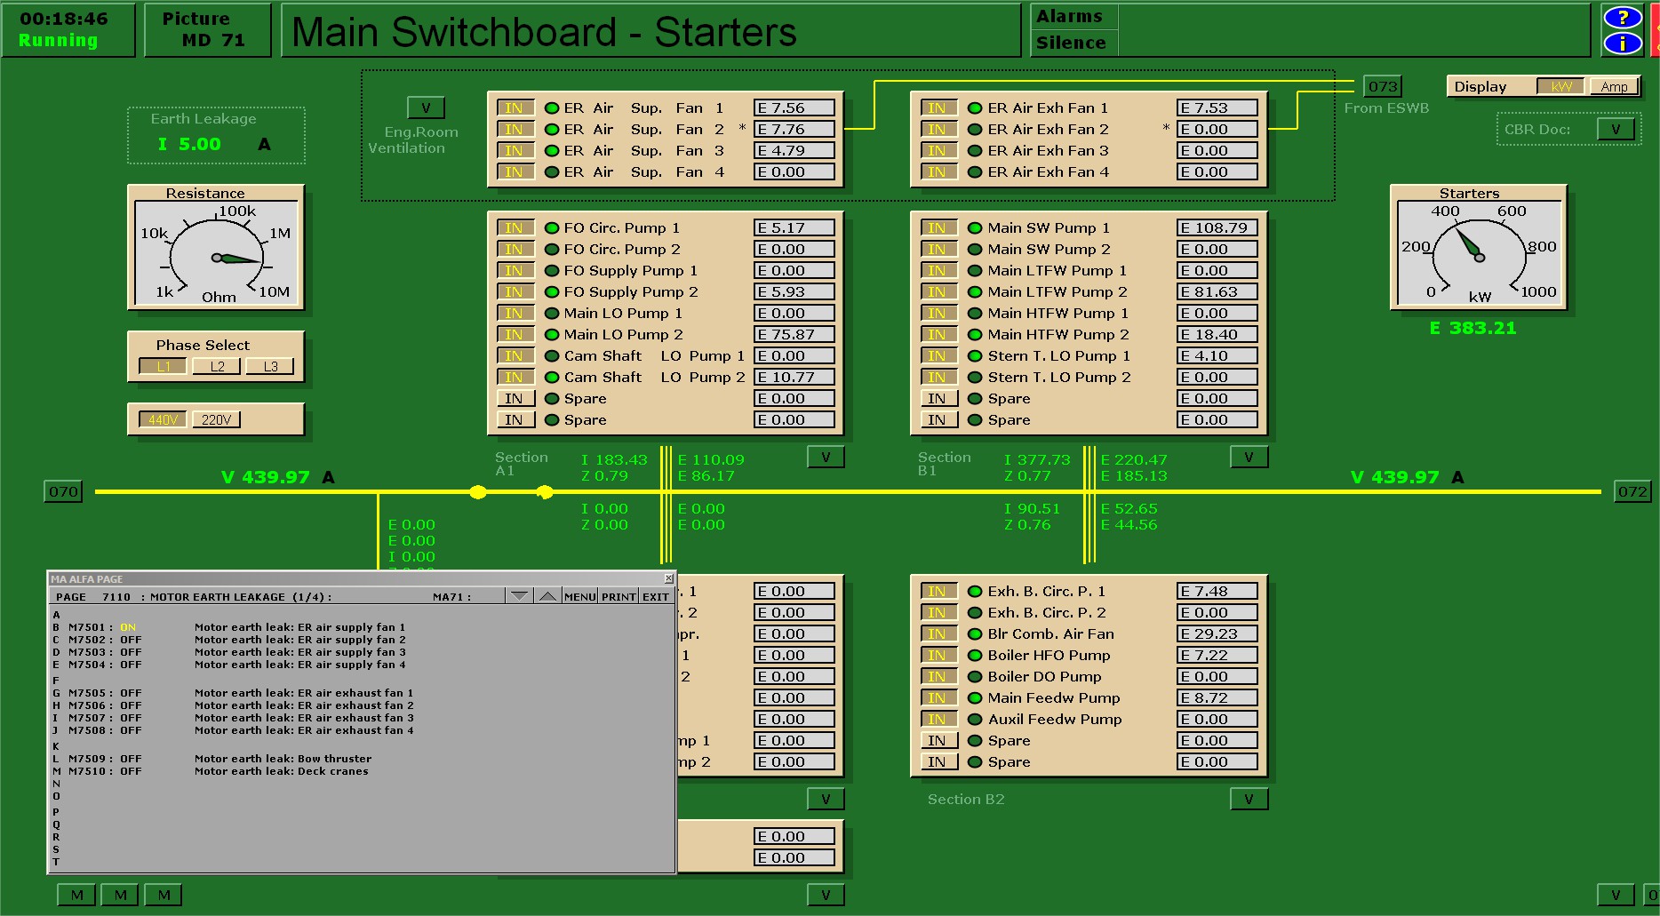Open the Picture MD 71 selector

[207, 29]
